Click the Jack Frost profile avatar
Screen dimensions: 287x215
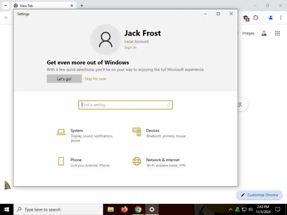tap(106, 39)
